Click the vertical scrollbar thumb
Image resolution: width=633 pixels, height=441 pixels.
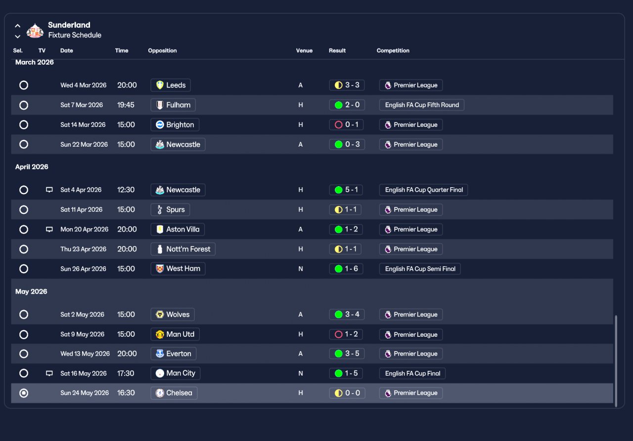[616, 361]
